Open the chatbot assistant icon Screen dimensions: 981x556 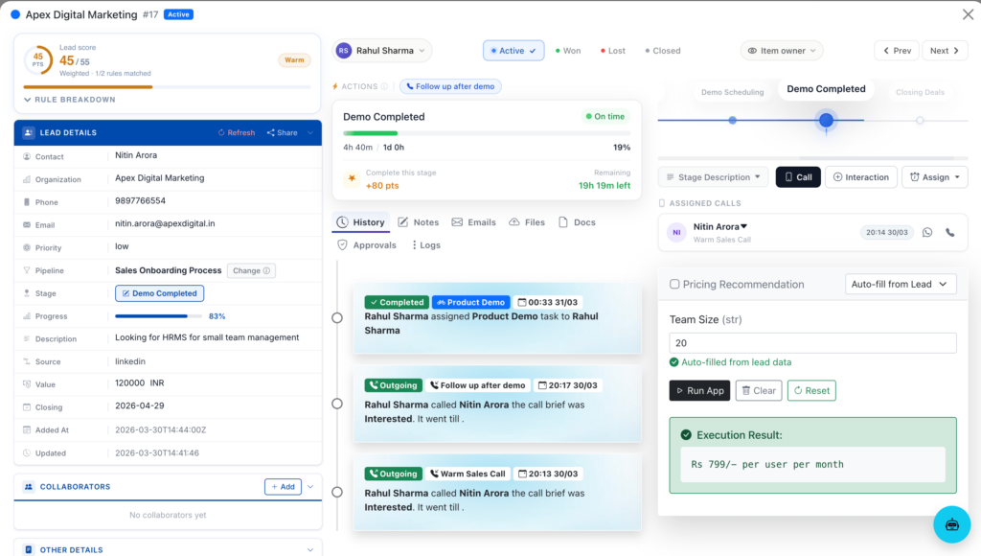[x=951, y=524]
